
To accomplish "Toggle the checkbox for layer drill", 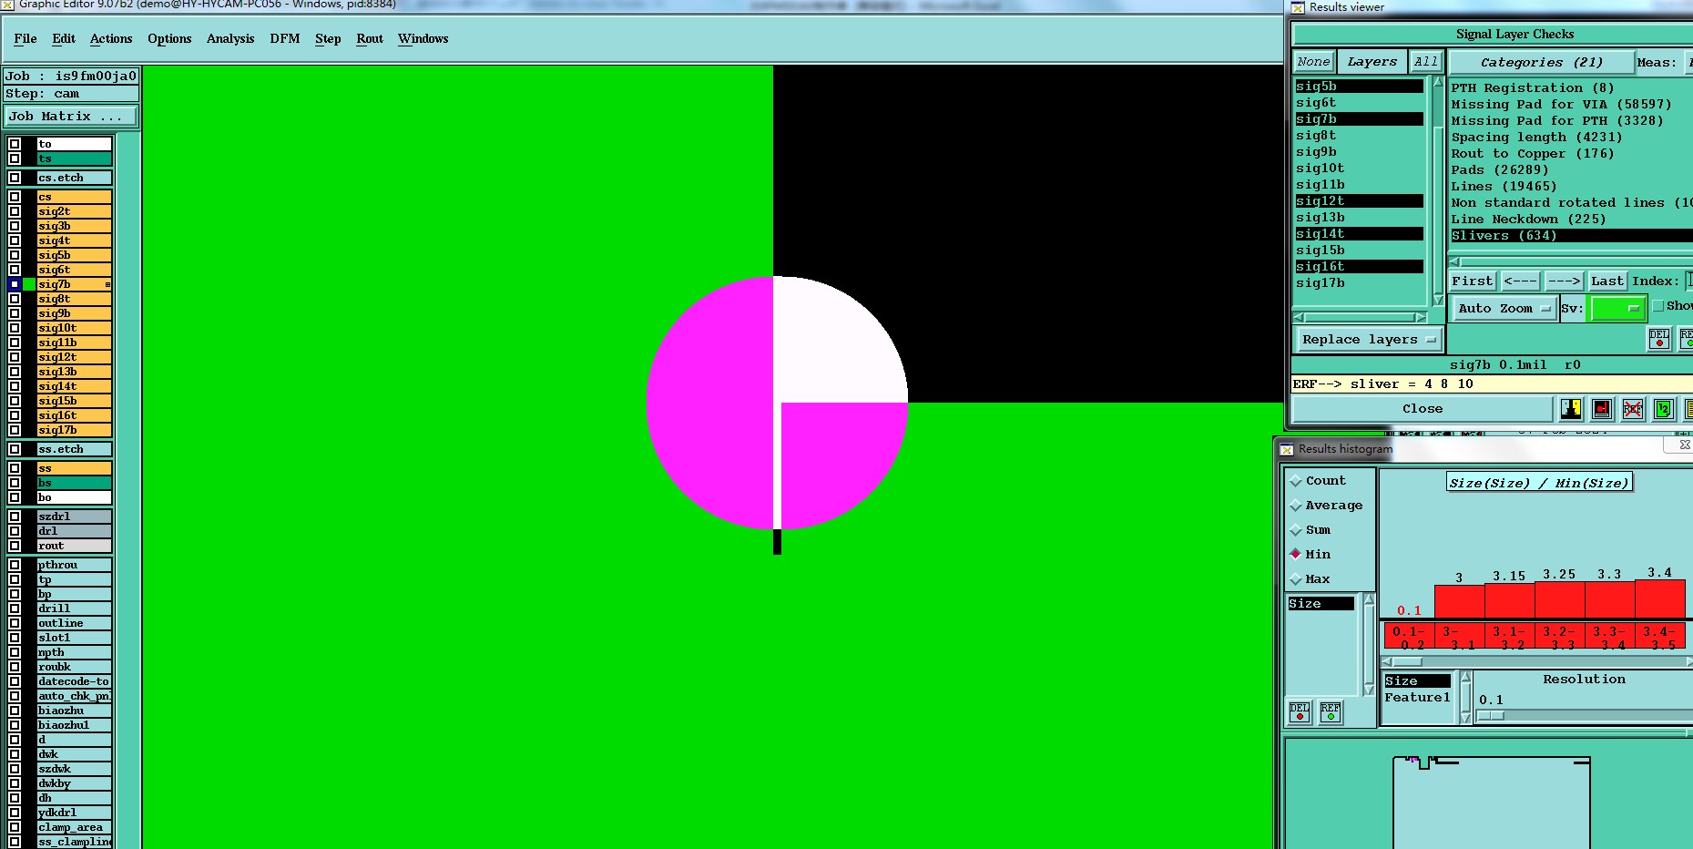I will [x=15, y=609].
